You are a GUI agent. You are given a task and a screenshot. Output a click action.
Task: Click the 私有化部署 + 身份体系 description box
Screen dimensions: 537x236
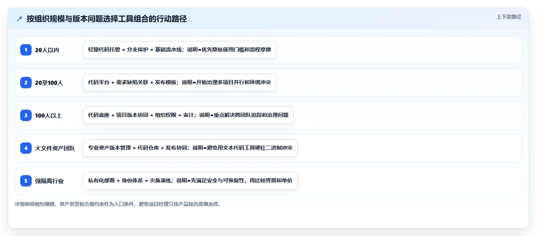[x=190, y=181]
